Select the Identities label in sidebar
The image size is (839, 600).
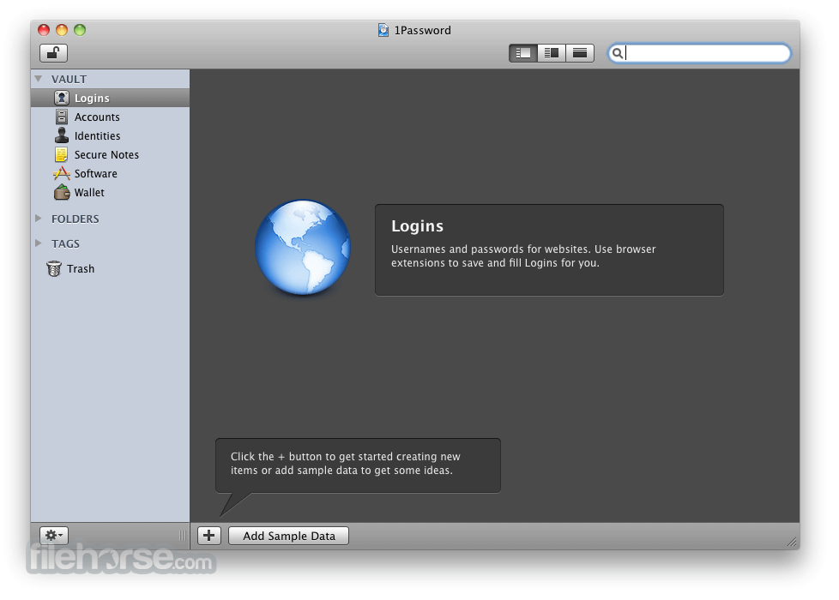coord(98,135)
